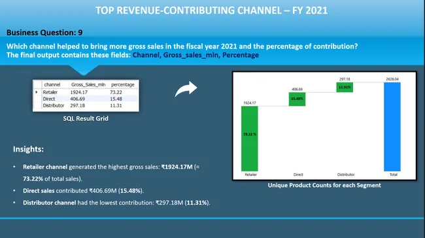Click the 'Insights:' heading

tap(29, 149)
